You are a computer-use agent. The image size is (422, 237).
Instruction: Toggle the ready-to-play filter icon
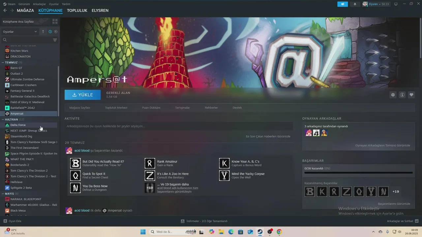(56, 32)
